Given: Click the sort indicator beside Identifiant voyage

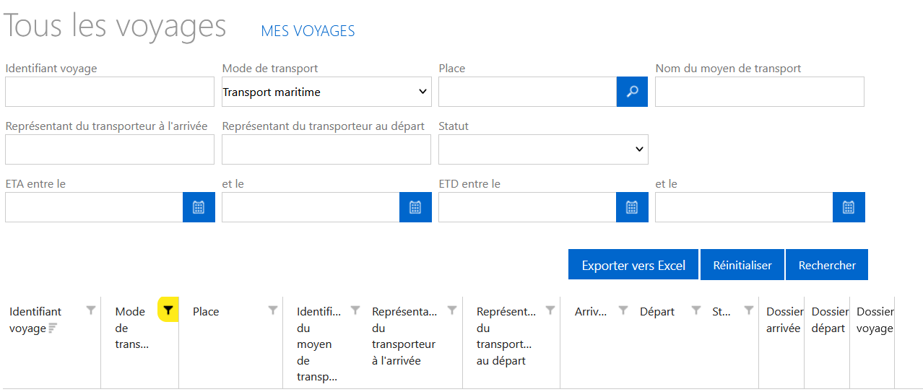Looking at the screenshot, I should click(53, 328).
